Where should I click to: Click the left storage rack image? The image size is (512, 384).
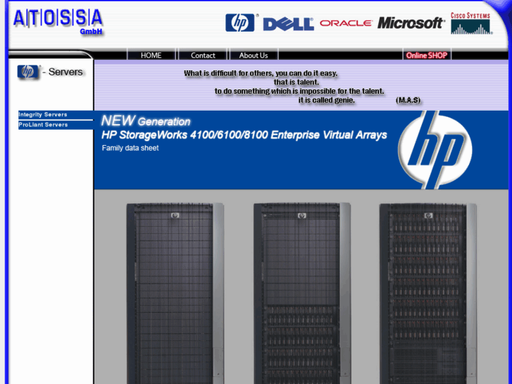coord(175,293)
